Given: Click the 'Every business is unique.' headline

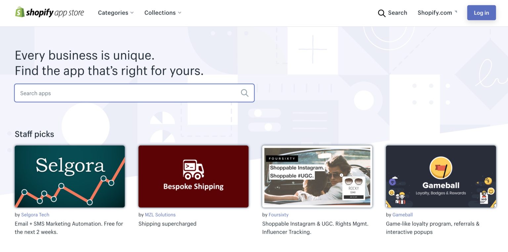Looking at the screenshot, I should click(x=85, y=55).
